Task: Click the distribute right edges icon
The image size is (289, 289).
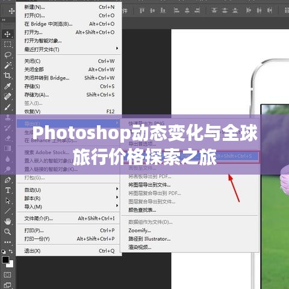Action: pyautogui.click(x=270, y=10)
